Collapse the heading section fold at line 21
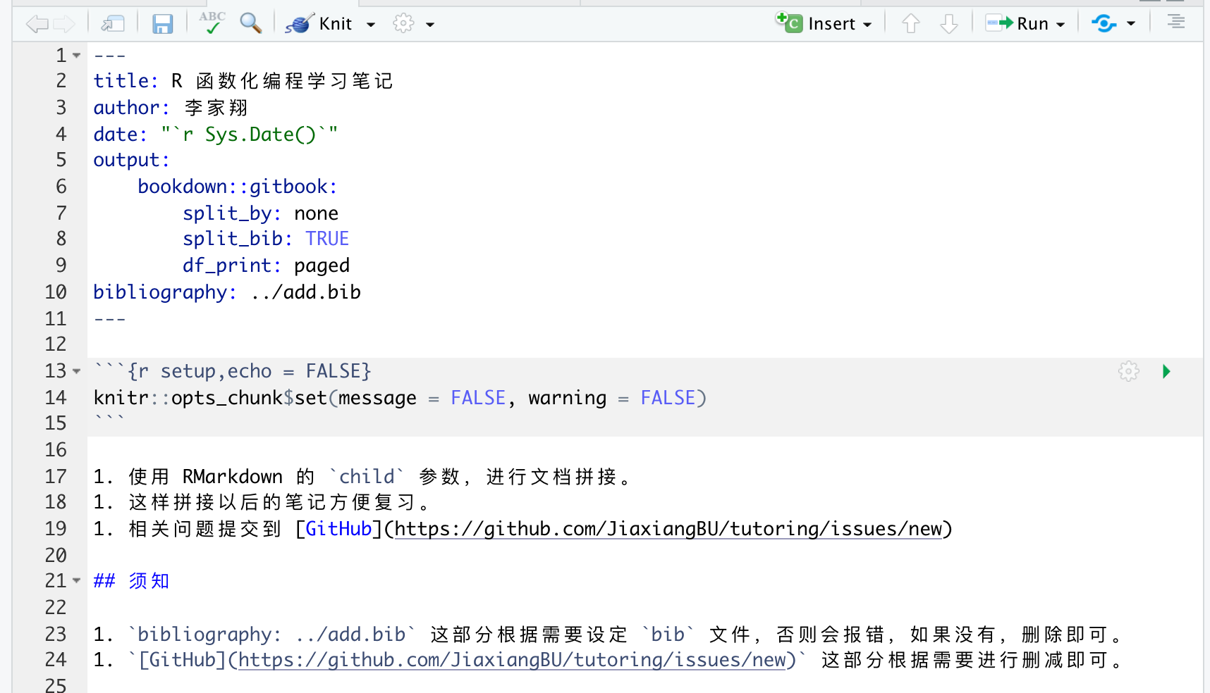 click(77, 580)
